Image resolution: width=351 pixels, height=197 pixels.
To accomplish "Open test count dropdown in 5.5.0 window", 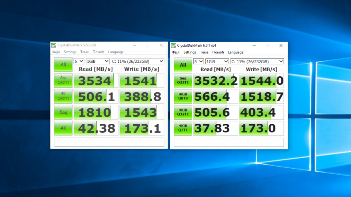I will point(79,61).
